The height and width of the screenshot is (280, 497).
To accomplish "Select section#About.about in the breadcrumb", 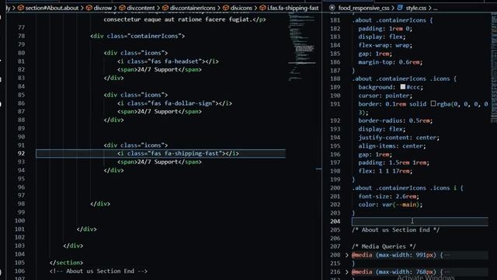I will [52, 8].
